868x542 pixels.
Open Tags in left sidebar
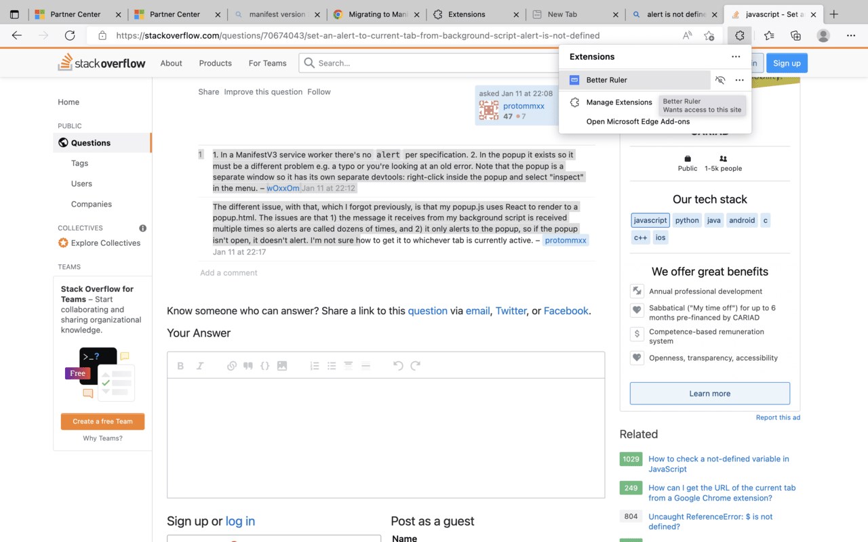pyautogui.click(x=79, y=163)
